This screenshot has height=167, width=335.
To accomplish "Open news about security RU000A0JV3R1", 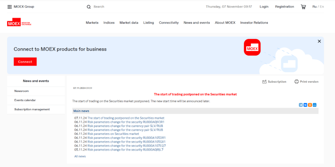I will click(x=126, y=122).
